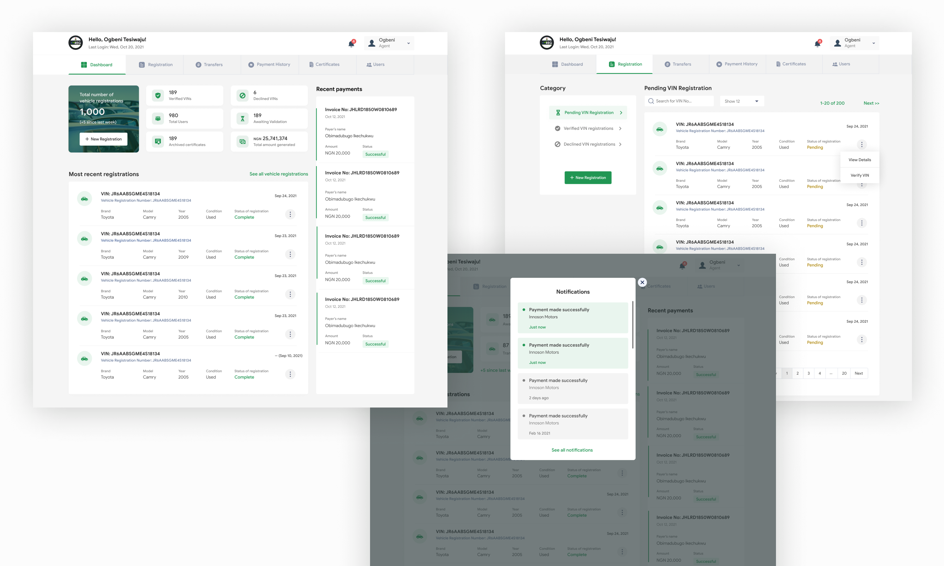The width and height of the screenshot is (944, 566).
Task: Expand Pending VIN Registration category chevron
Action: (621, 113)
